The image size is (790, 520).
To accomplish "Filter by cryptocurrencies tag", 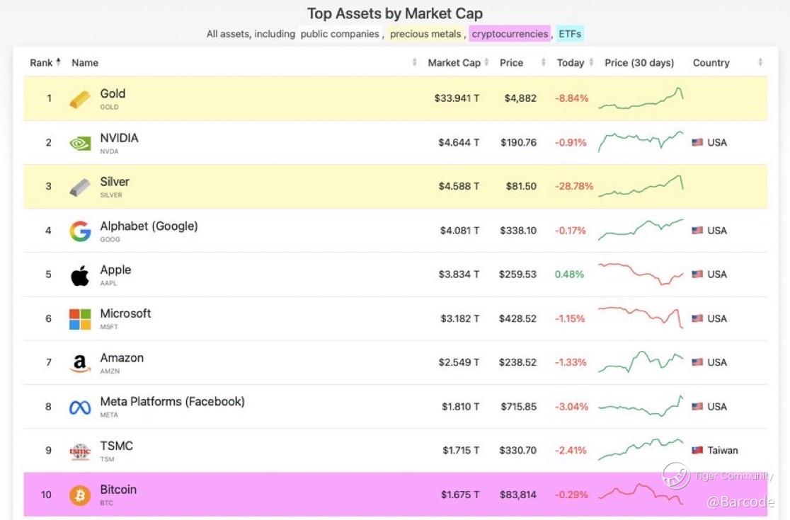I will tap(510, 34).
